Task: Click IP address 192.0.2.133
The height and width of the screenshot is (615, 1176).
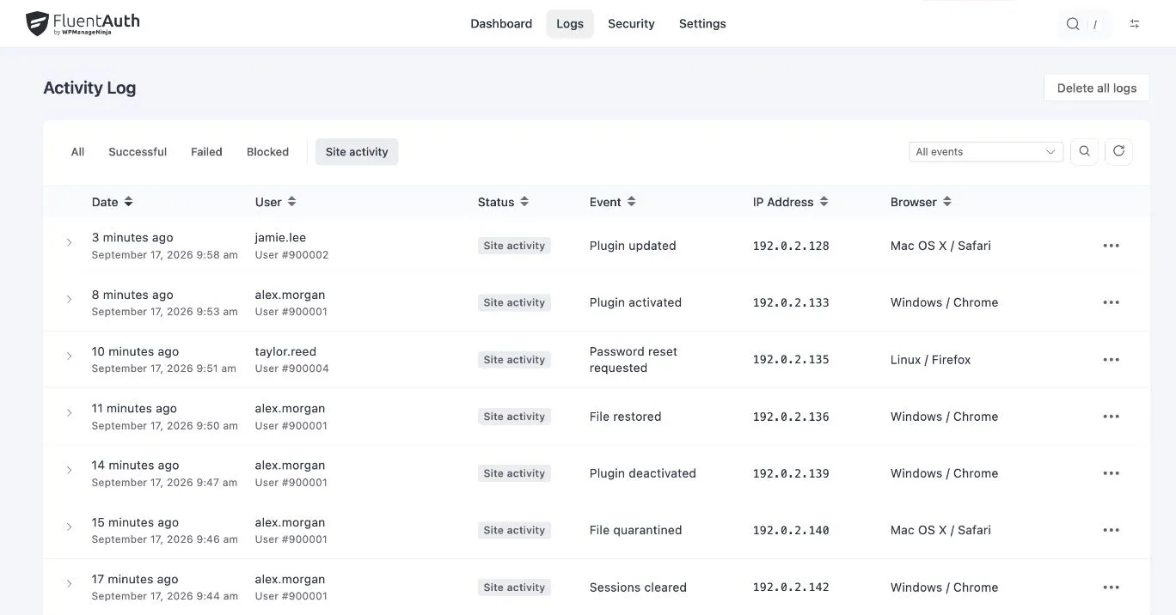Action: pyautogui.click(x=791, y=302)
